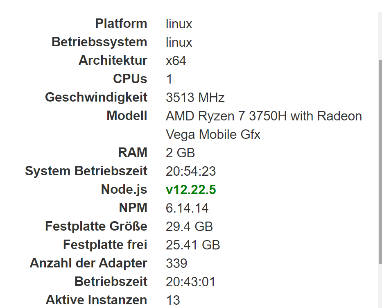The image size is (382, 308).
Task: Click the CPUs label
Action: pos(130,79)
